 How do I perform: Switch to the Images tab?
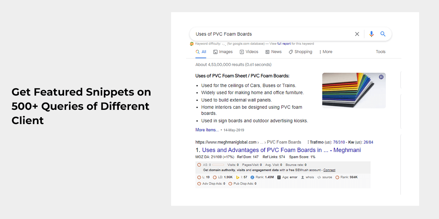coord(223,52)
